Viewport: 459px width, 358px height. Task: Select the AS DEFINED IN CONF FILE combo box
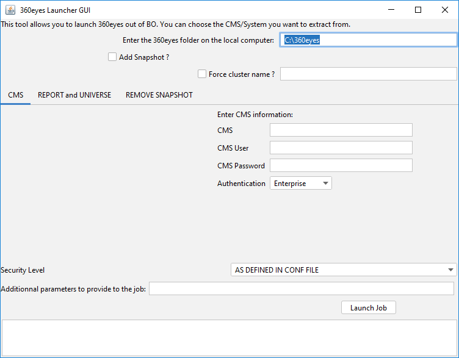344,270
